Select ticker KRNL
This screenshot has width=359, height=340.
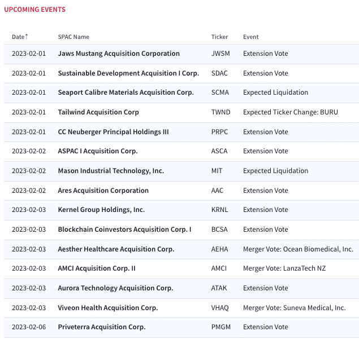point(219,210)
